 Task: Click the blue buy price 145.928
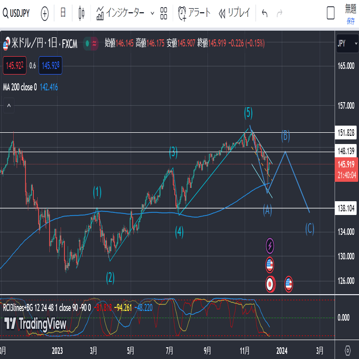[51, 65]
